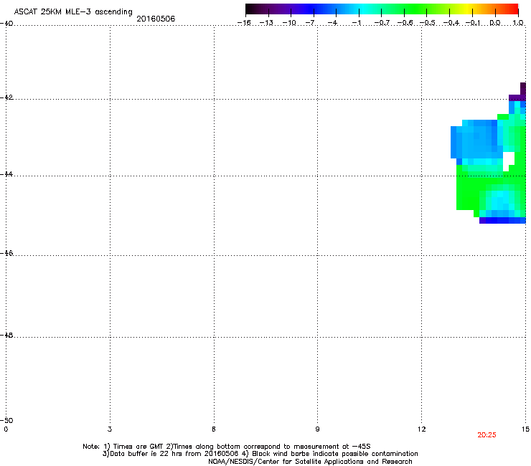Screen dimensions: 531x466
Task: Click the longitude axis label 15
Action: pyautogui.click(x=525, y=429)
